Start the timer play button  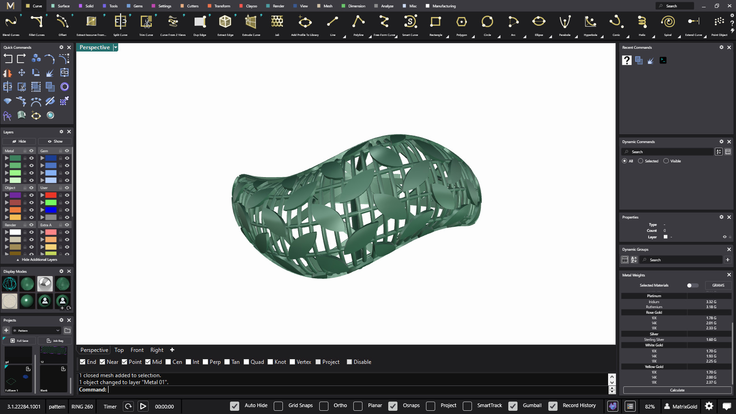point(143,406)
